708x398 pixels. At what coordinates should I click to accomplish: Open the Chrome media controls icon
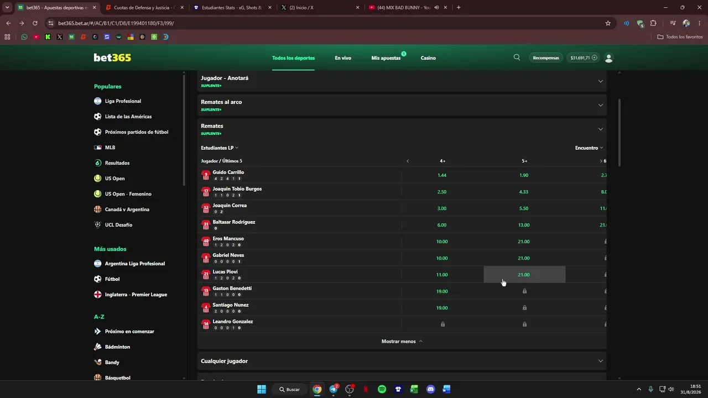[x=673, y=23]
